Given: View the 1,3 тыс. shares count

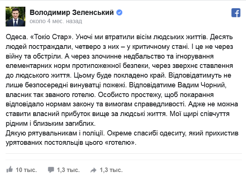Looking at the screenshot, I should [111, 170].
